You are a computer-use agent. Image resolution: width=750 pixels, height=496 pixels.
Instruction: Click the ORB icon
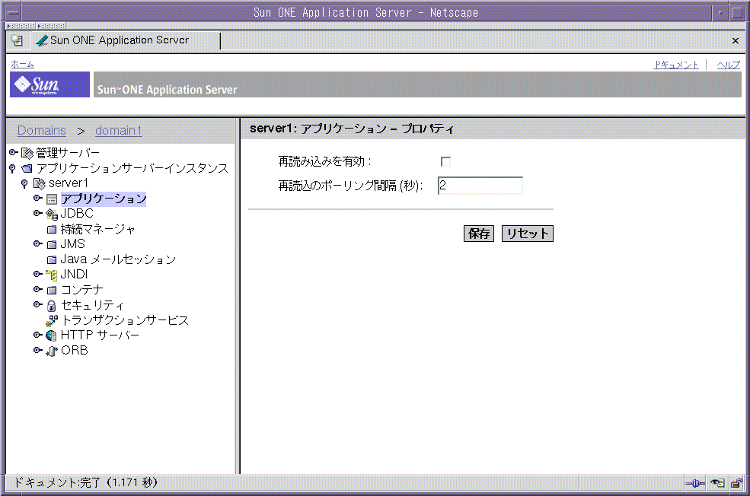(51, 351)
